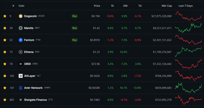The width and height of the screenshot is (204, 108).
Task: Sort by the 7d column header
Action: [x=140, y=6]
